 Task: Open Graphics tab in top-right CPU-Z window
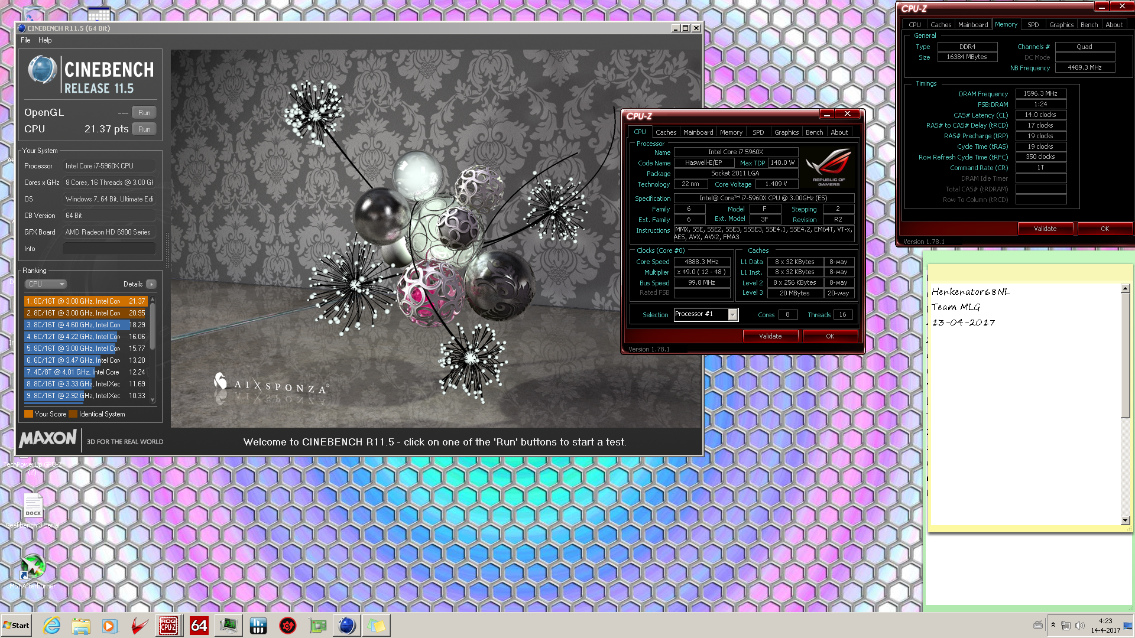1061,25
